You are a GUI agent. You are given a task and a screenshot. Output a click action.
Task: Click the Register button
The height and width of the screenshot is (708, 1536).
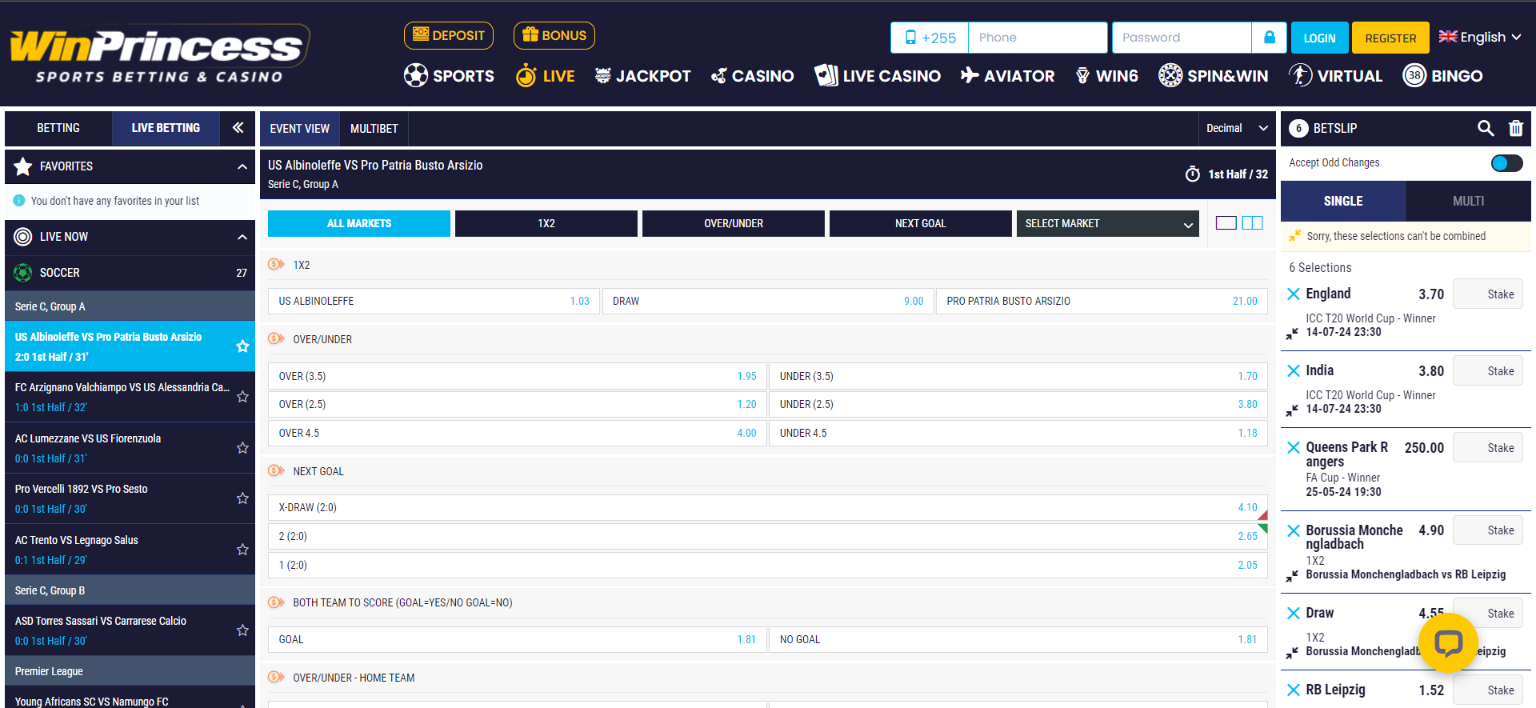pos(1390,38)
